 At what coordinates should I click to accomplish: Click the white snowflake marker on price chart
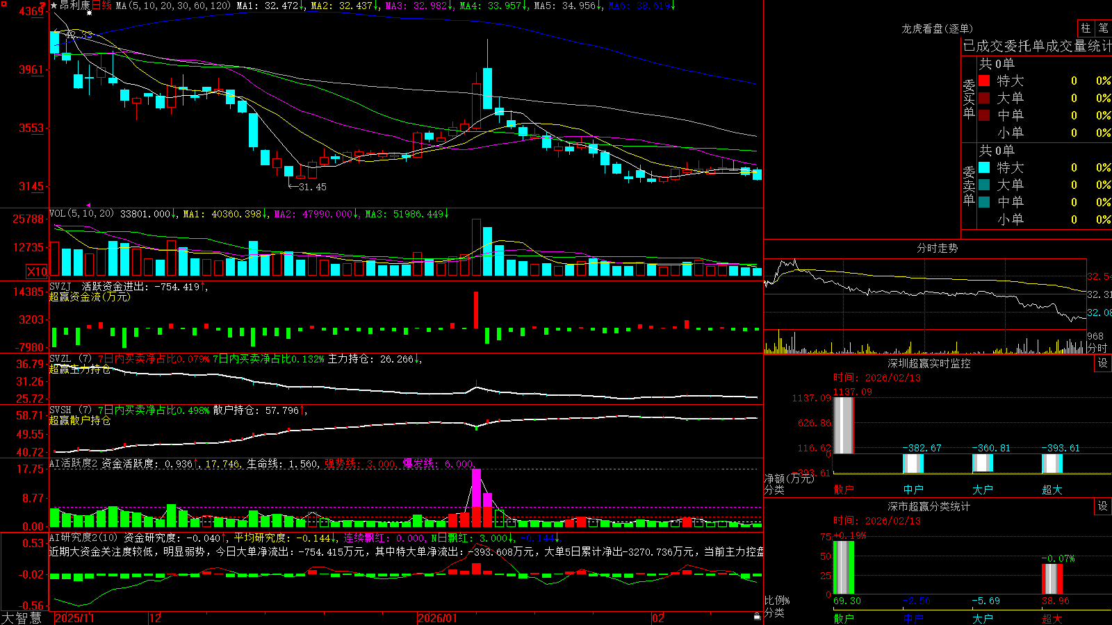[89, 13]
